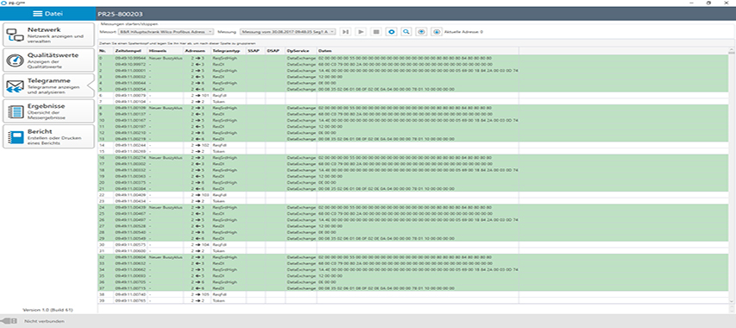Click the play measurement button
This screenshot has width=736, height=328.
(x=361, y=31)
